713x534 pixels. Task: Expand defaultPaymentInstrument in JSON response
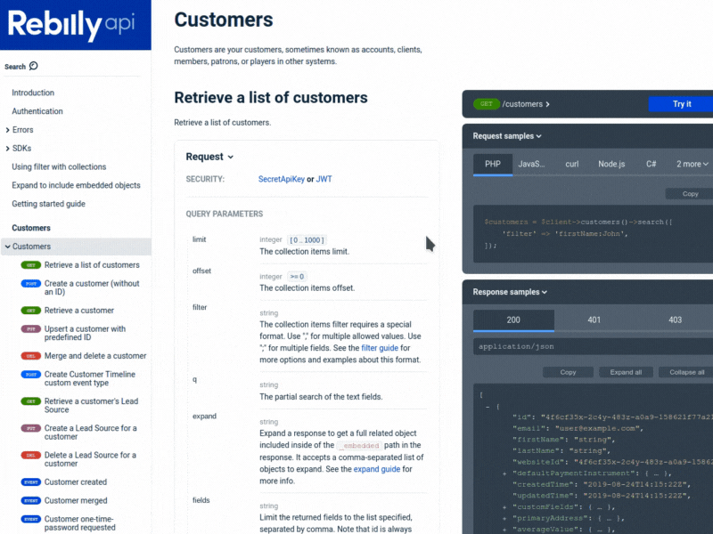coord(504,473)
